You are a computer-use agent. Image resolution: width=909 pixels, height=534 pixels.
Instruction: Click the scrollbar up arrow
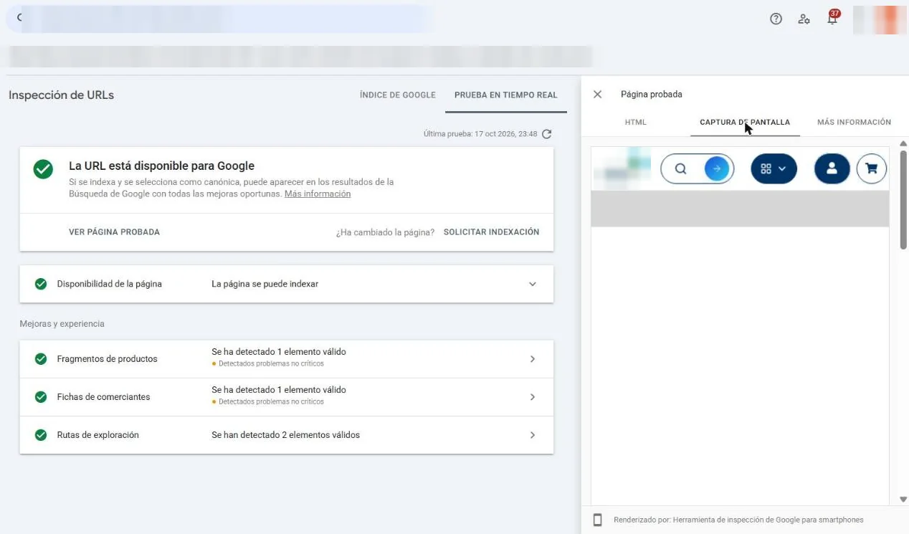[903, 143]
